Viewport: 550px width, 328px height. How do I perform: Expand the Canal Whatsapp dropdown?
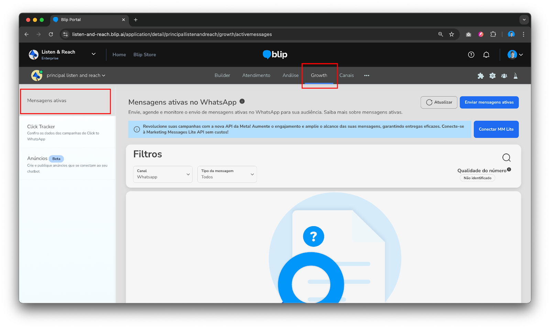coord(163,174)
